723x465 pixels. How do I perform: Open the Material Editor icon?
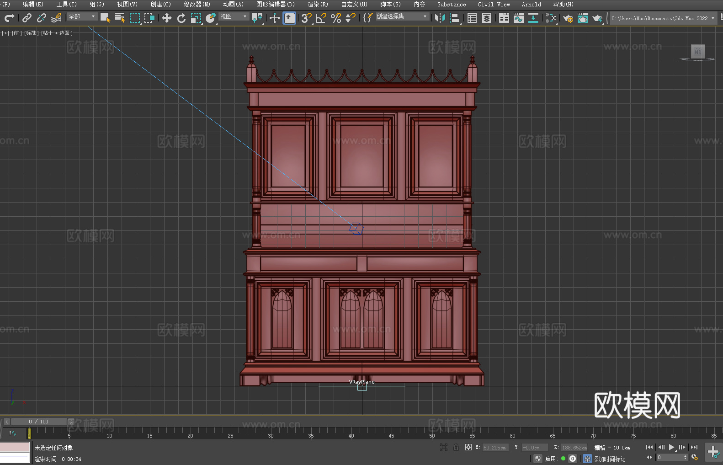(x=551, y=18)
